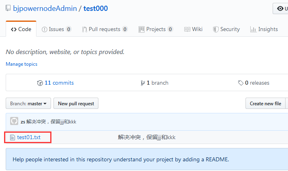Switch to the Issues tab

point(56,29)
